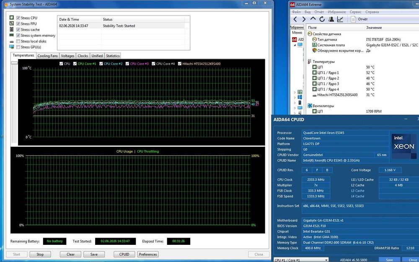Click the Stress GPU monitor icon
The width and height of the screenshot is (419, 262).
pyautogui.click(x=11, y=47)
